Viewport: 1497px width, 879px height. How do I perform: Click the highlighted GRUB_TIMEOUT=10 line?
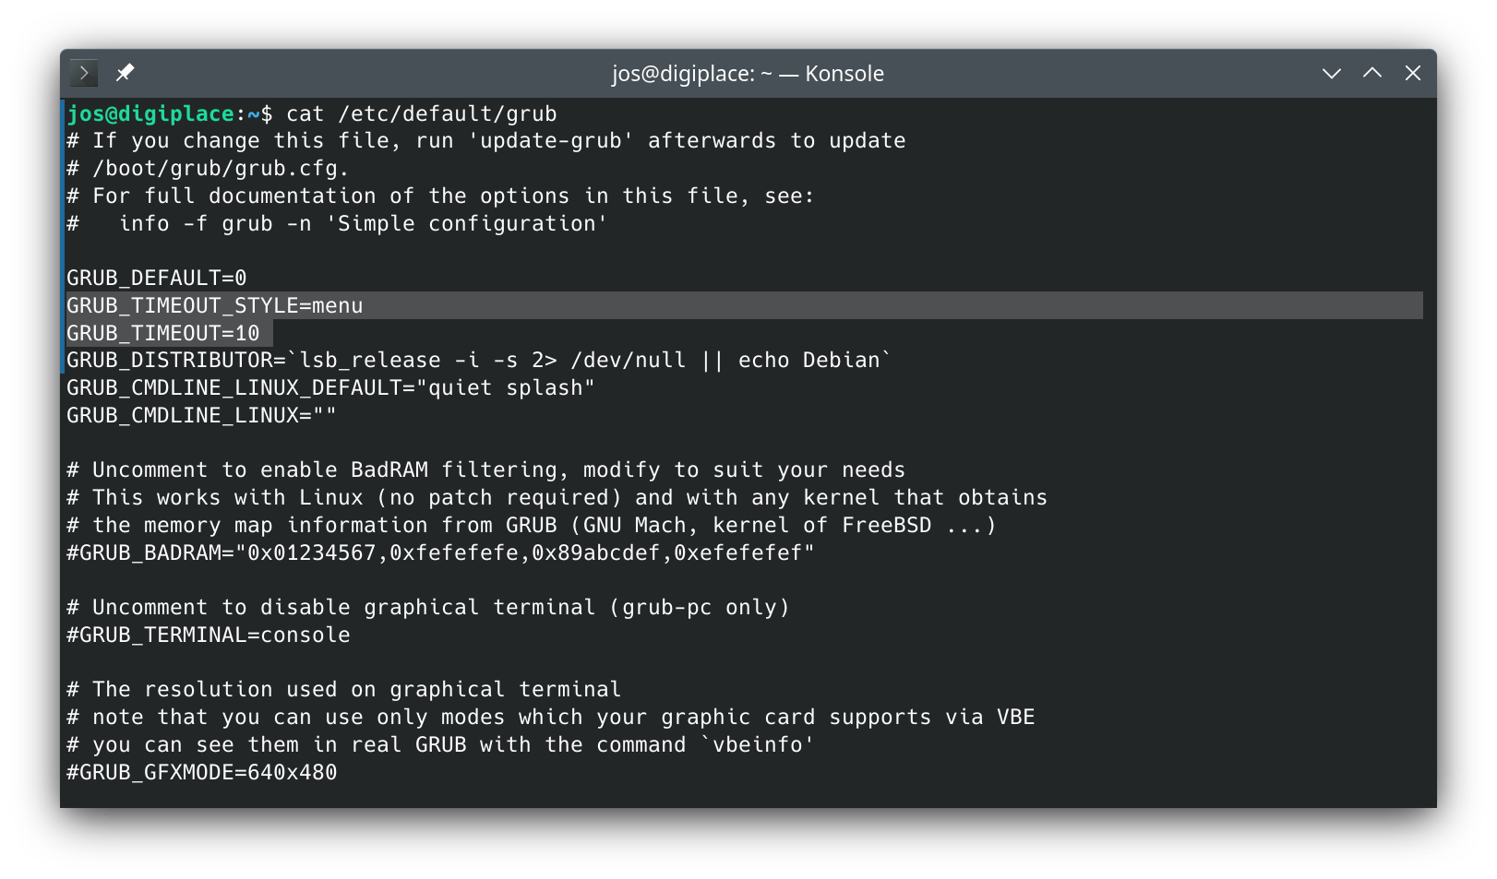[x=163, y=333]
